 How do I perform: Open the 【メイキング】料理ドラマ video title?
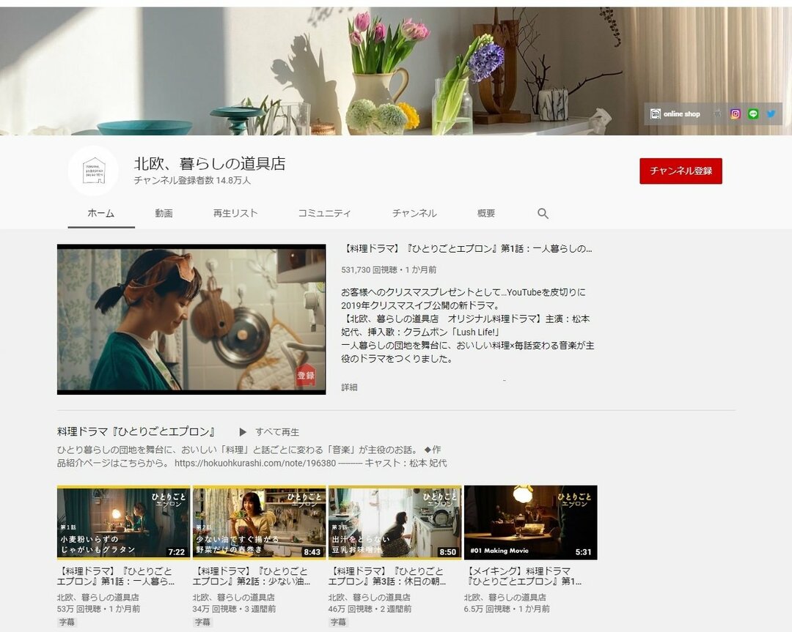pyautogui.click(x=523, y=576)
